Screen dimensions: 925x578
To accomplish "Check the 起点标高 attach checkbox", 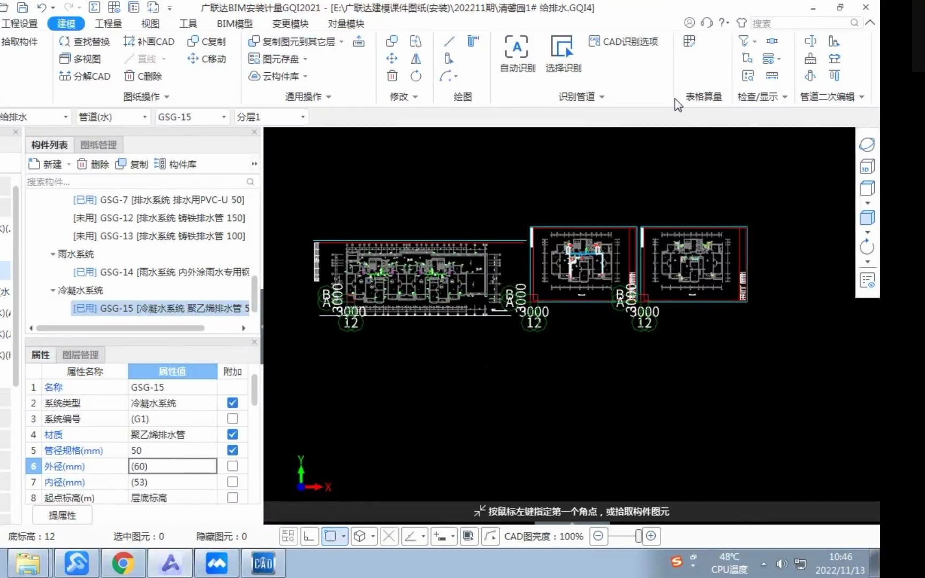I will 232,498.
